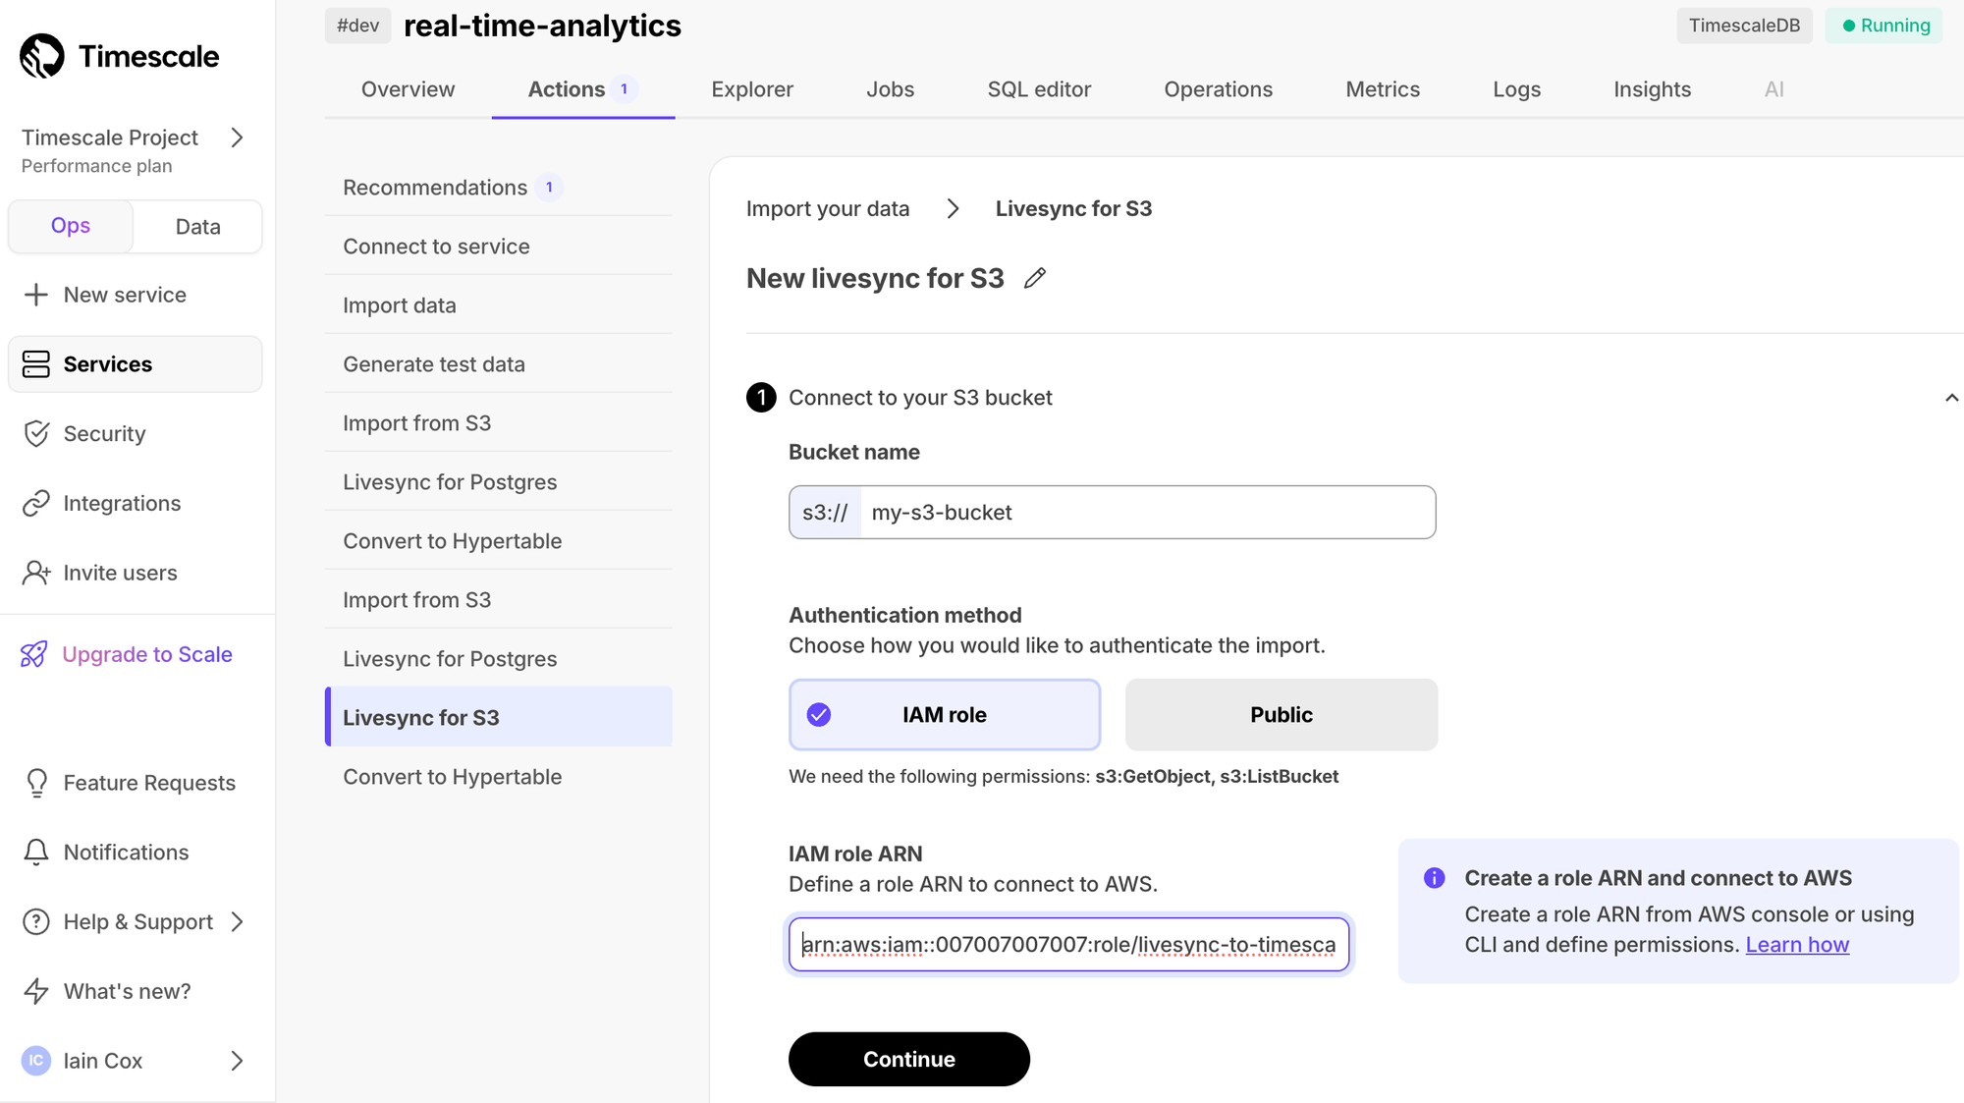This screenshot has height=1103, width=1964.
Task: Click the Running status badge
Action: tap(1884, 26)
